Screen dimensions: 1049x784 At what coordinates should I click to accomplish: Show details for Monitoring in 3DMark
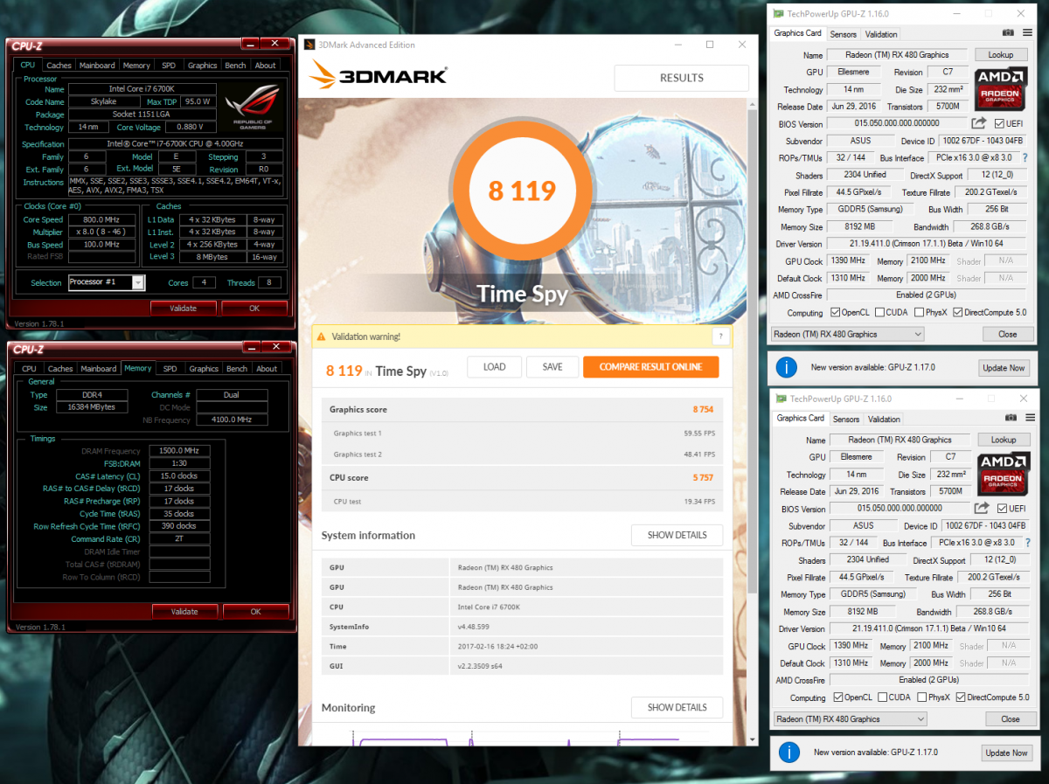[x=677, y=707]
